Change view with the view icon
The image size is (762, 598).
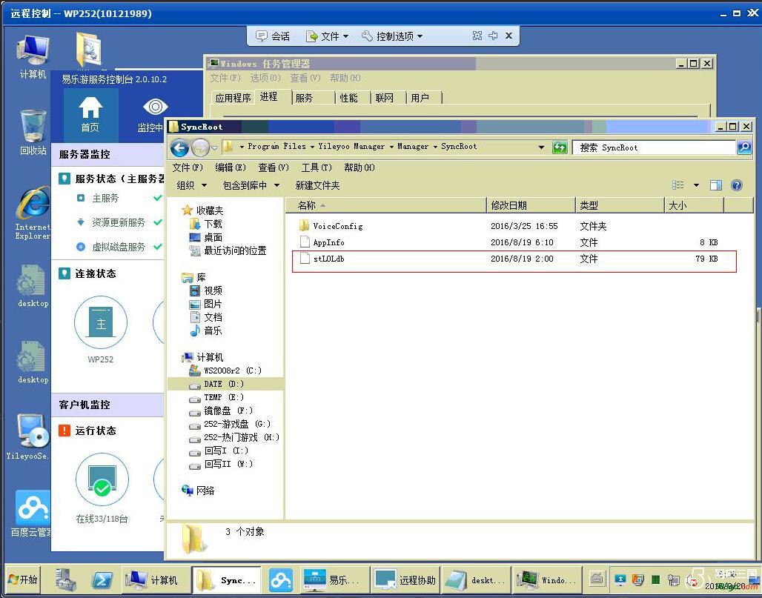point(678,185)
